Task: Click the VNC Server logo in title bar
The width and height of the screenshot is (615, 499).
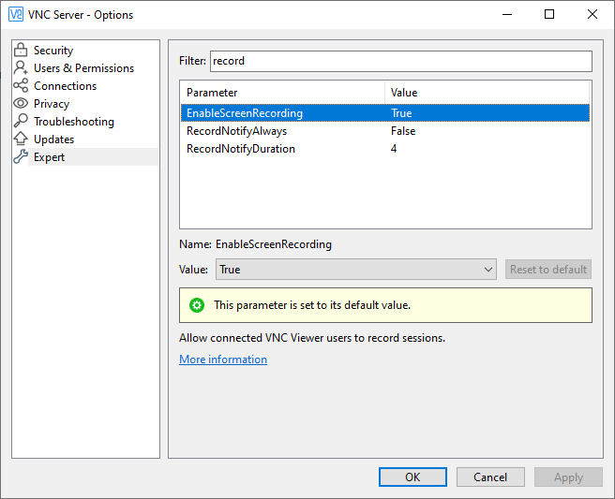Action: coord(16,14)
